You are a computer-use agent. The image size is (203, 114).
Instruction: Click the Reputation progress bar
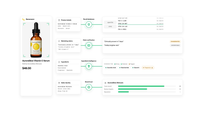[x=147, y=92]
